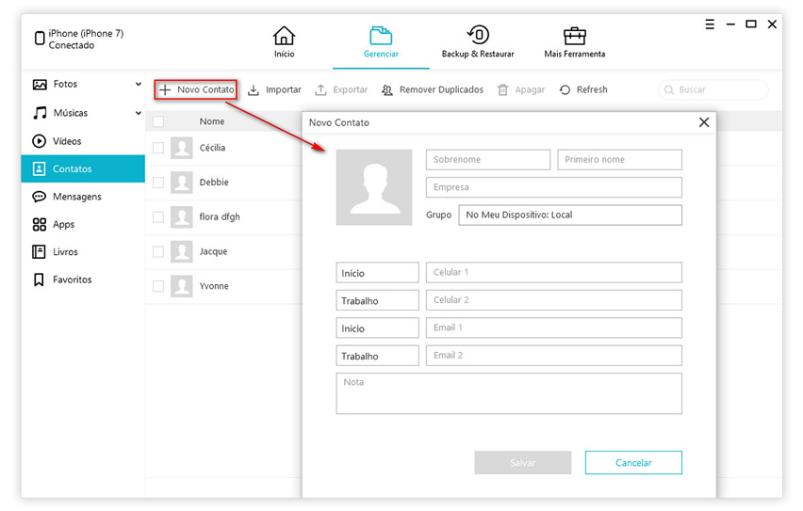Check the flora dfgh contact checkbox
This screenshot has height=511, width=803.
tap(158, 216)
